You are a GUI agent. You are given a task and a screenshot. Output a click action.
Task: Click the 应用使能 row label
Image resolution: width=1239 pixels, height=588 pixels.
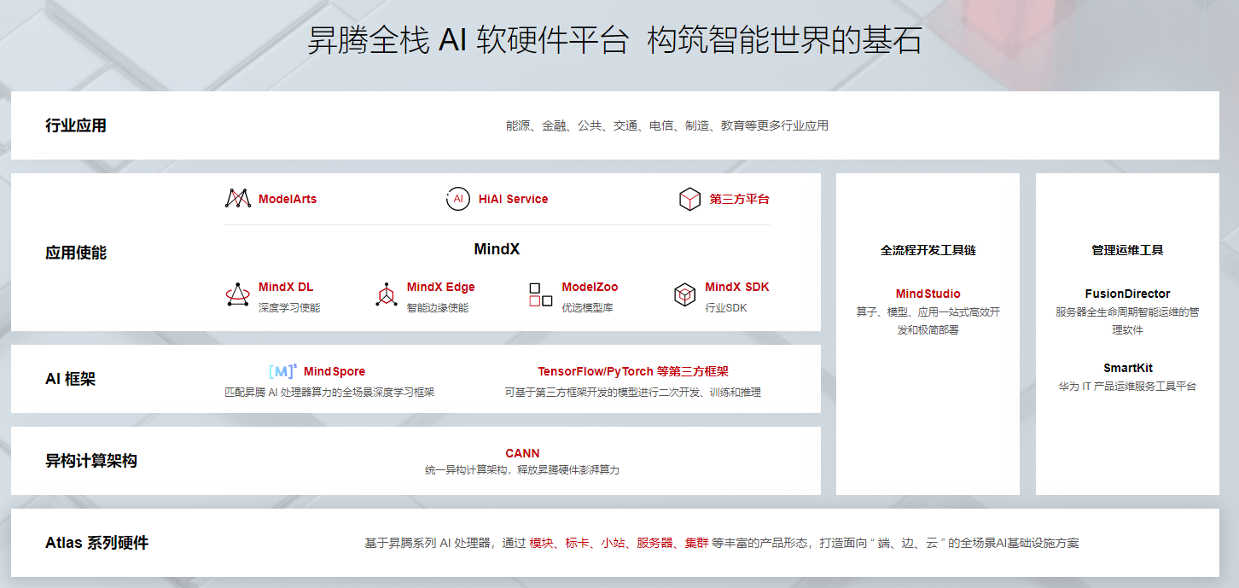[76, 253]
